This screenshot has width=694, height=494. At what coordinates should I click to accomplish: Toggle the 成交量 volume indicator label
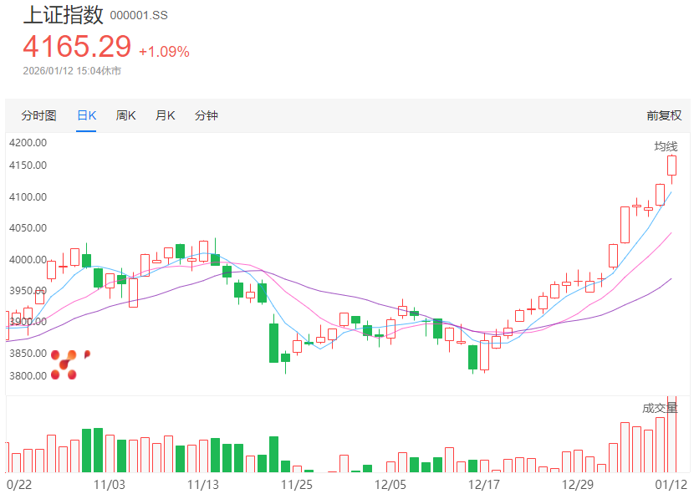click(660, 408)
